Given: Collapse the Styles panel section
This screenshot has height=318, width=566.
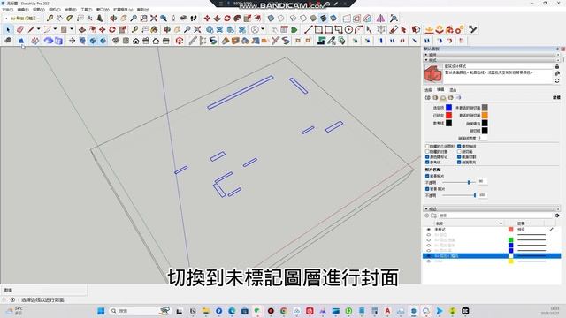Looking at the screenshot, I should tap(426, 60).
